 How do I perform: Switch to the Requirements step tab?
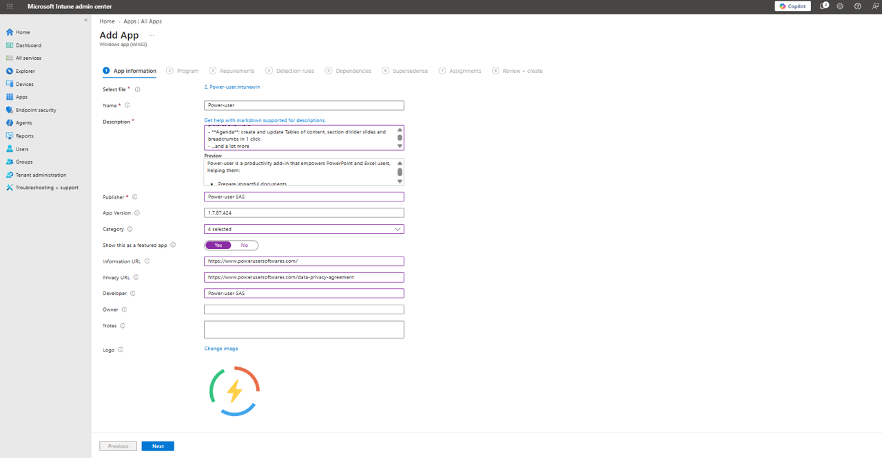(232, 71)
